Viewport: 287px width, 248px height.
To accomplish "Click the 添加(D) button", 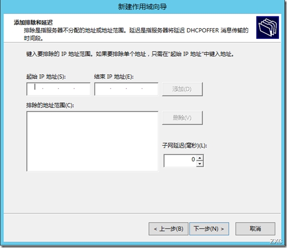I will coord(182,89).
